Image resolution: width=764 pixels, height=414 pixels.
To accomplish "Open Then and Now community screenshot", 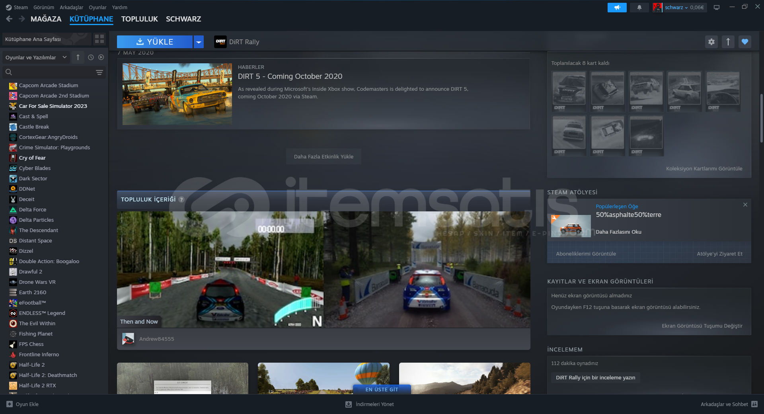I will pos(324,269).
